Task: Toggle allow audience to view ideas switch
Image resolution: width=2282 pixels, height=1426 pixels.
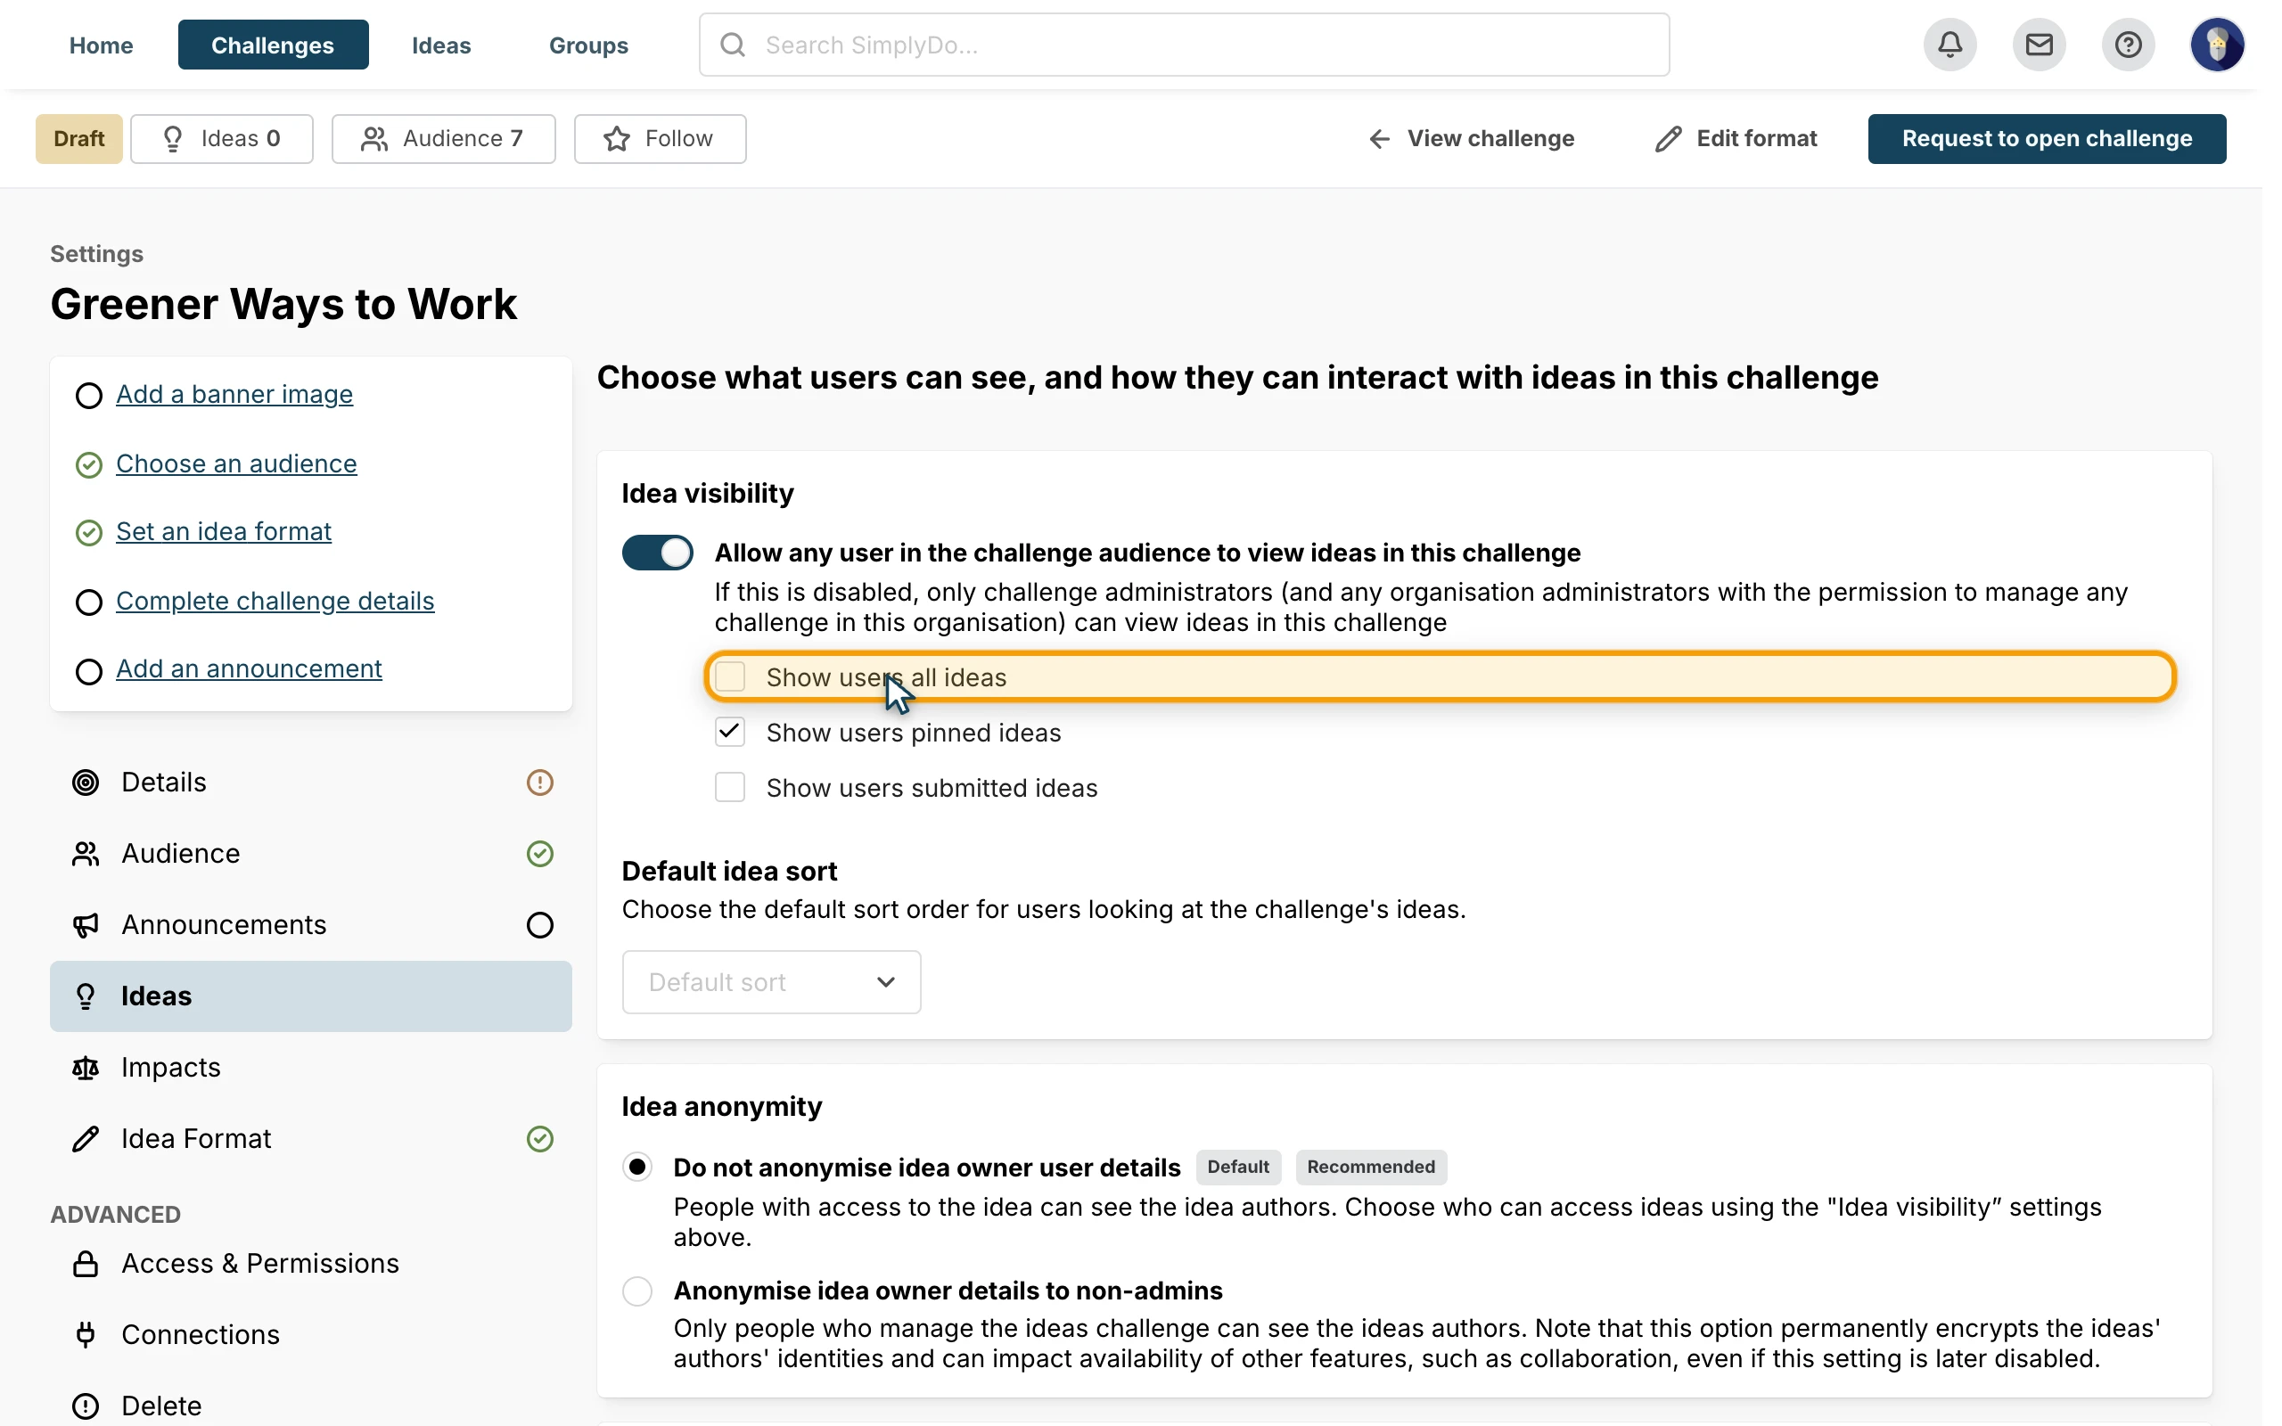Action: pyautogui.click(x=657, y=553)
